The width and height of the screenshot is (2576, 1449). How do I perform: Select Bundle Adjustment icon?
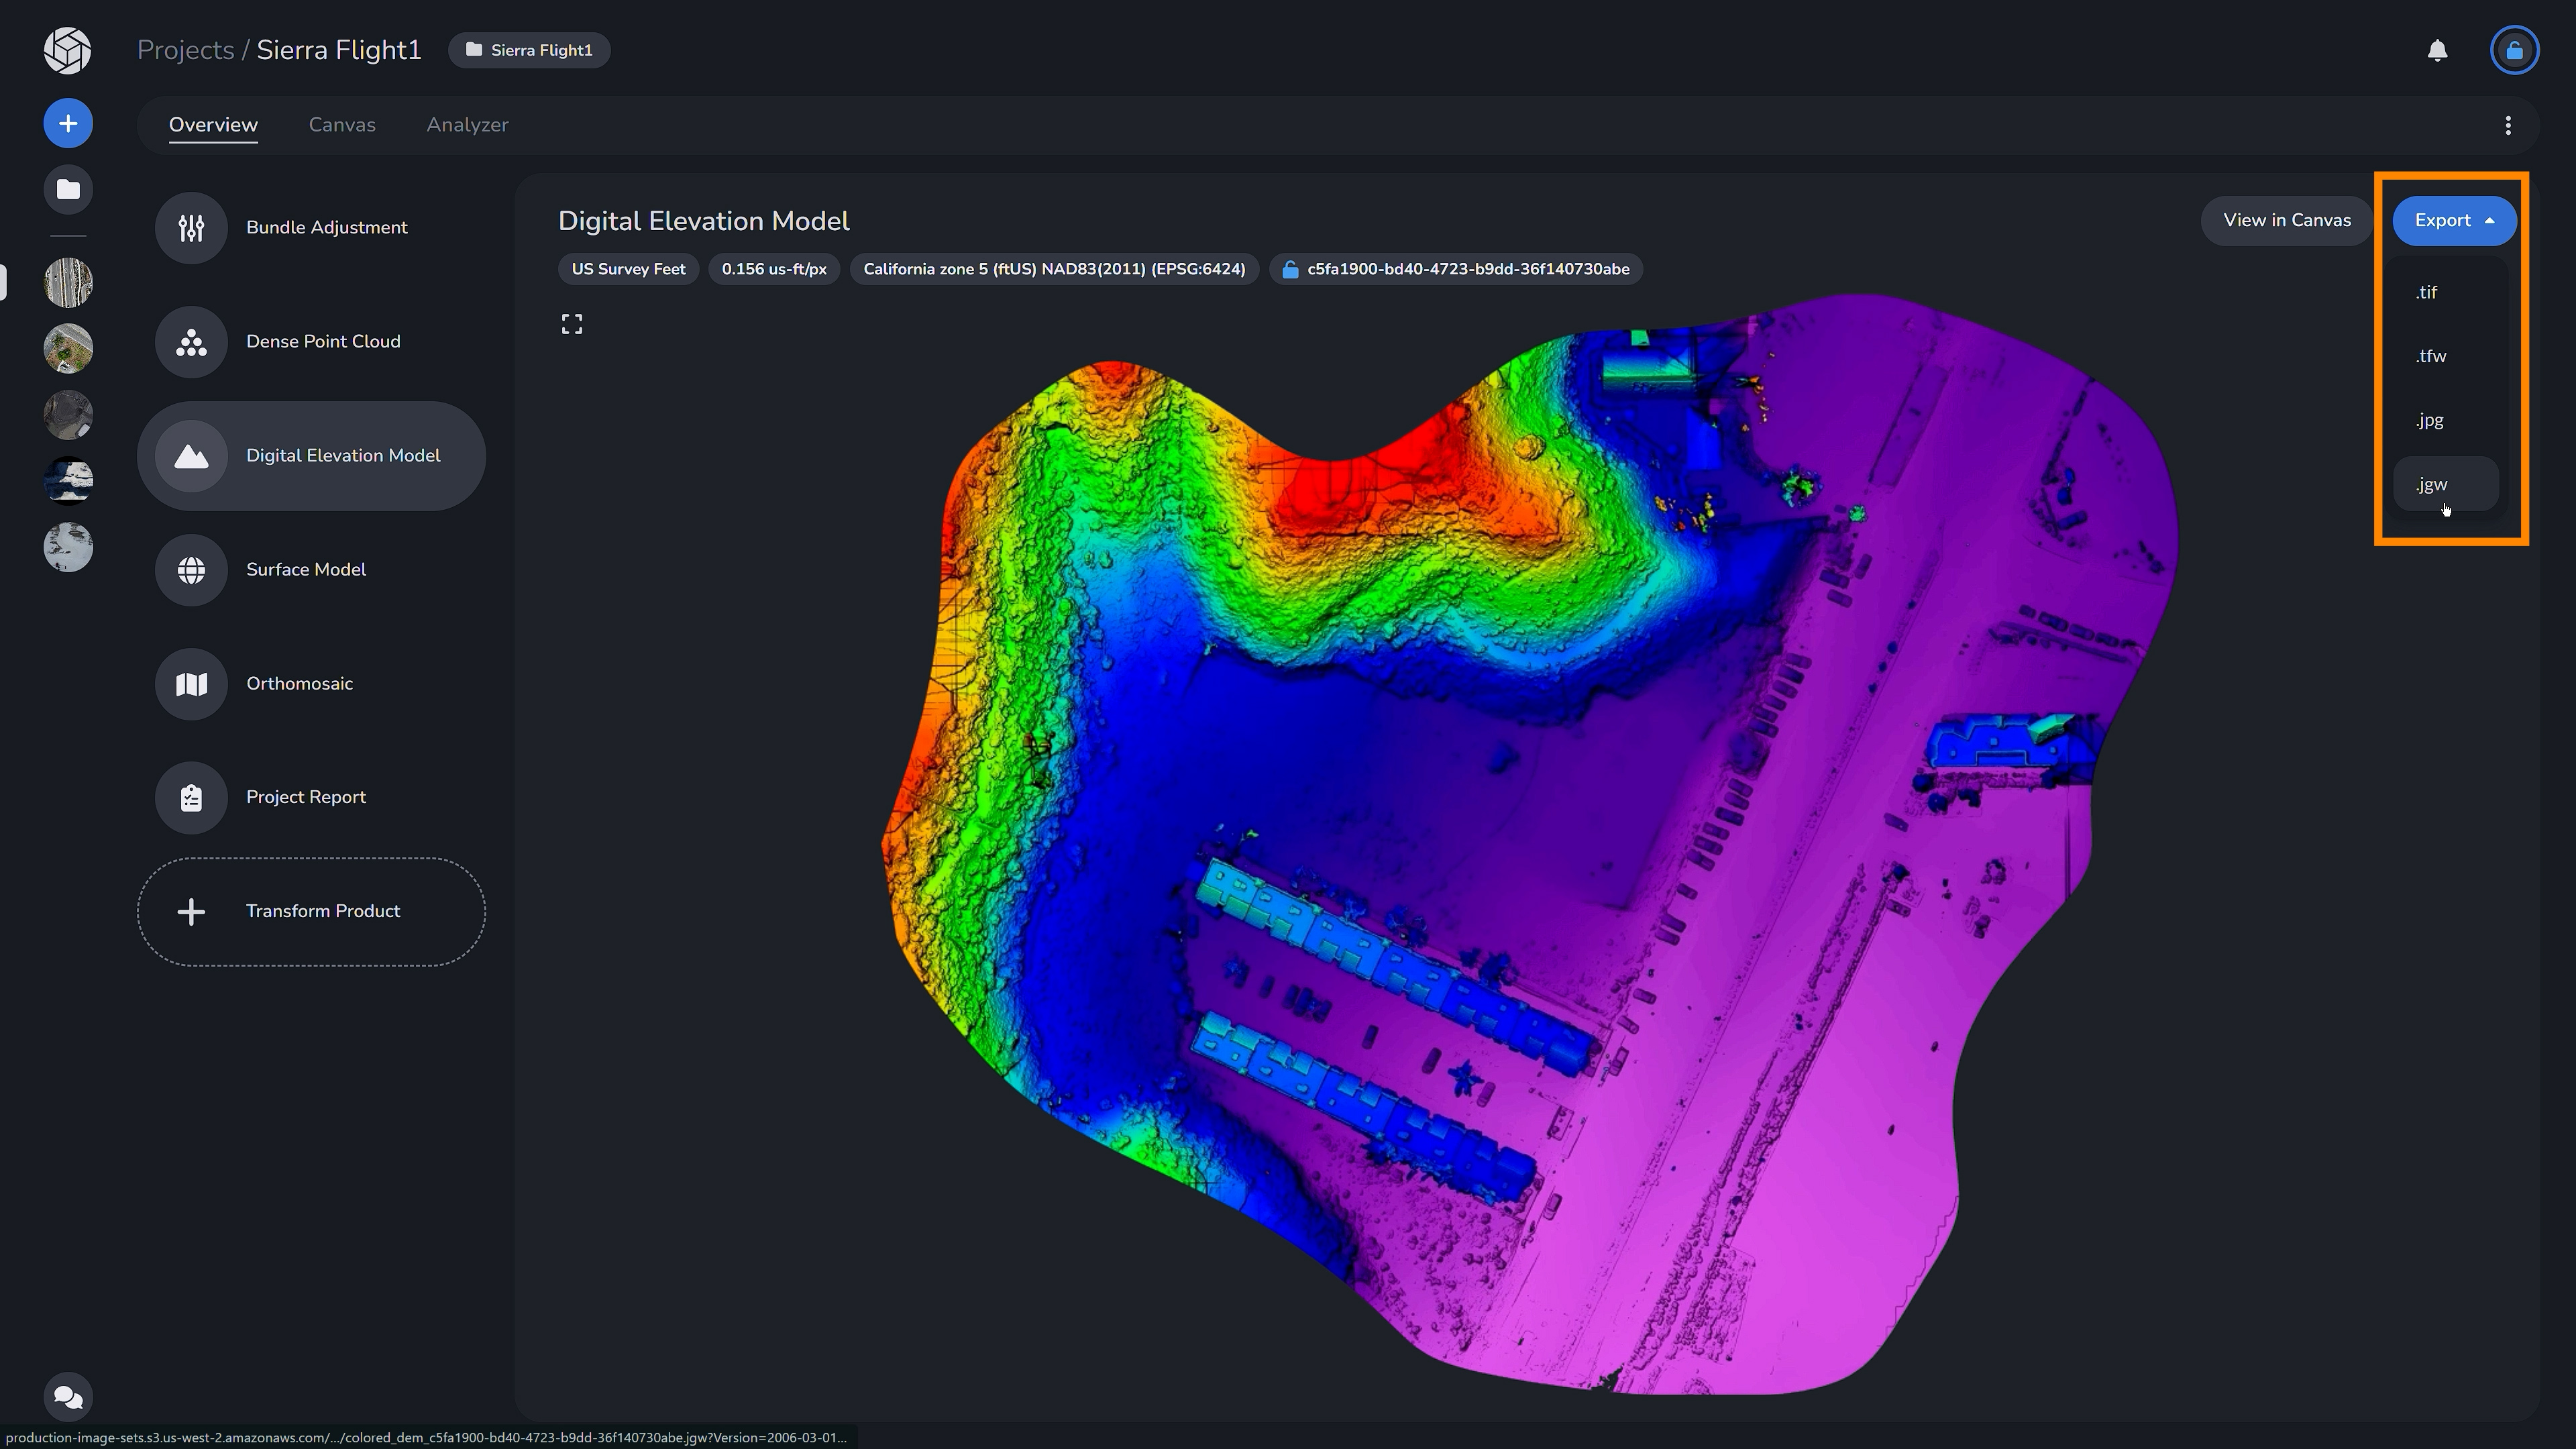click(x=191, y=228)
